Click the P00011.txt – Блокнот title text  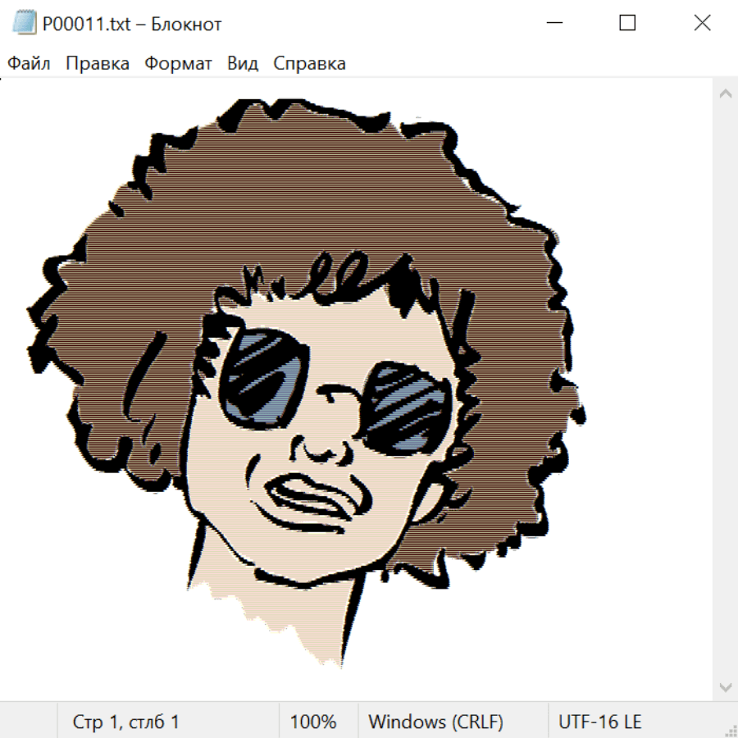(132, 24)
